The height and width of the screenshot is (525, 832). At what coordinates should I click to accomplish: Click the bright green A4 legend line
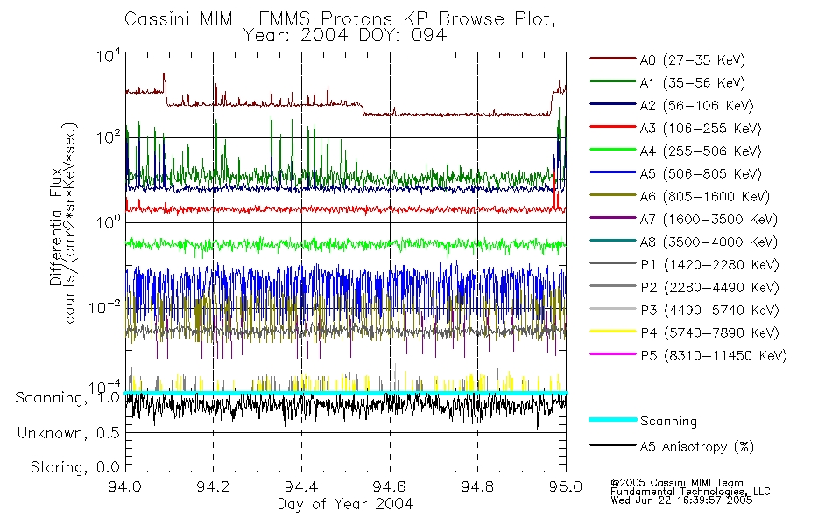(613, 150)
